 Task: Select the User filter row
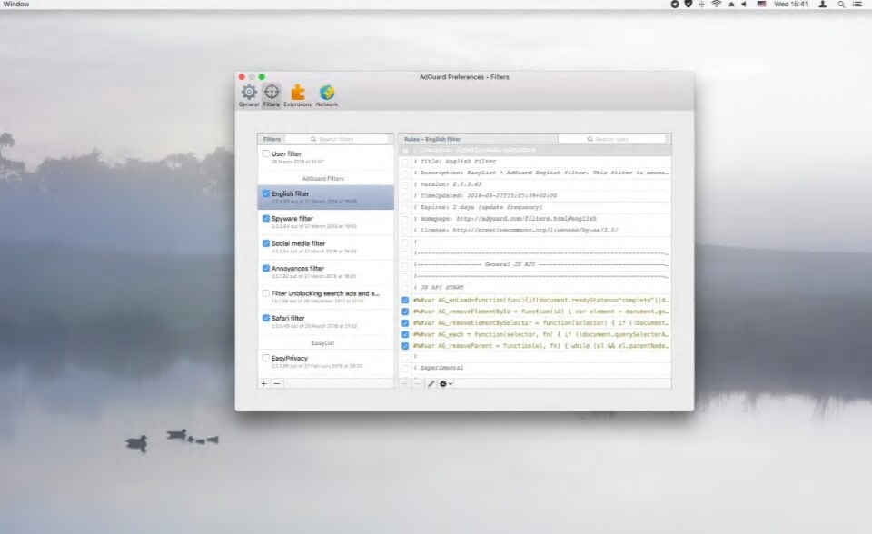coord(325,157)
